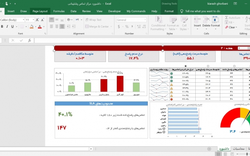Image resolution: width=250 pixels, height=156 pixels.
Task: Expand the fill color dropdown arrow
Action: (x=36, y=27)
